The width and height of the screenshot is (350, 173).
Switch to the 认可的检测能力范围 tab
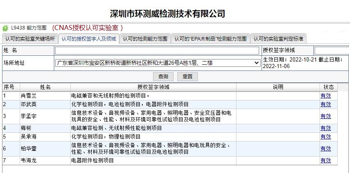click(x=145, y=39)
